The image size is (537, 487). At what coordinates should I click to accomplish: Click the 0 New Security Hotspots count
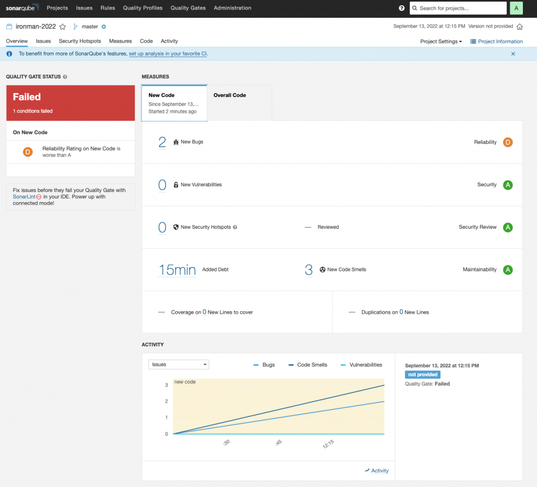(x=162, y=227)
